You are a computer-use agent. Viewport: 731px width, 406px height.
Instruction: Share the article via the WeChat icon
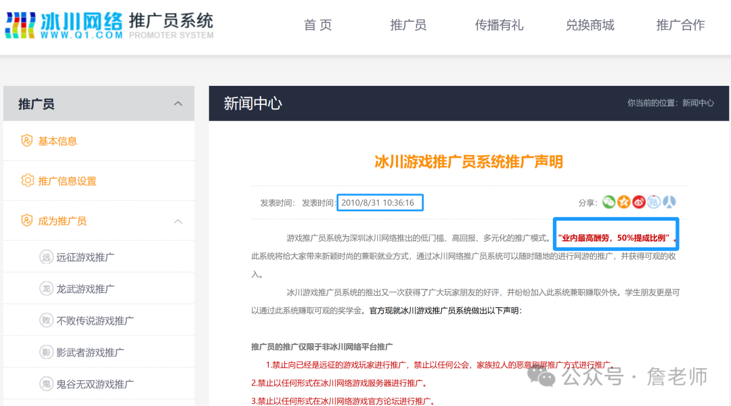[x=609, y=202]
